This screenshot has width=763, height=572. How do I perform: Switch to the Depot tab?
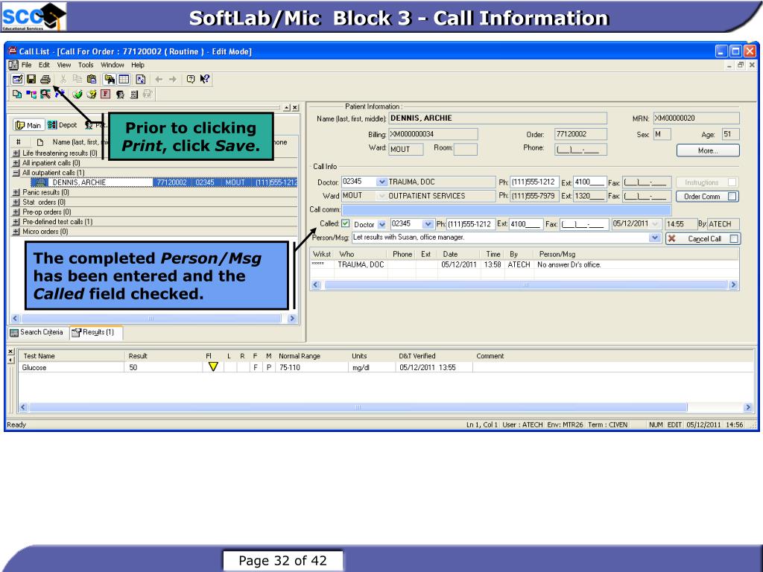pos(63,125)
